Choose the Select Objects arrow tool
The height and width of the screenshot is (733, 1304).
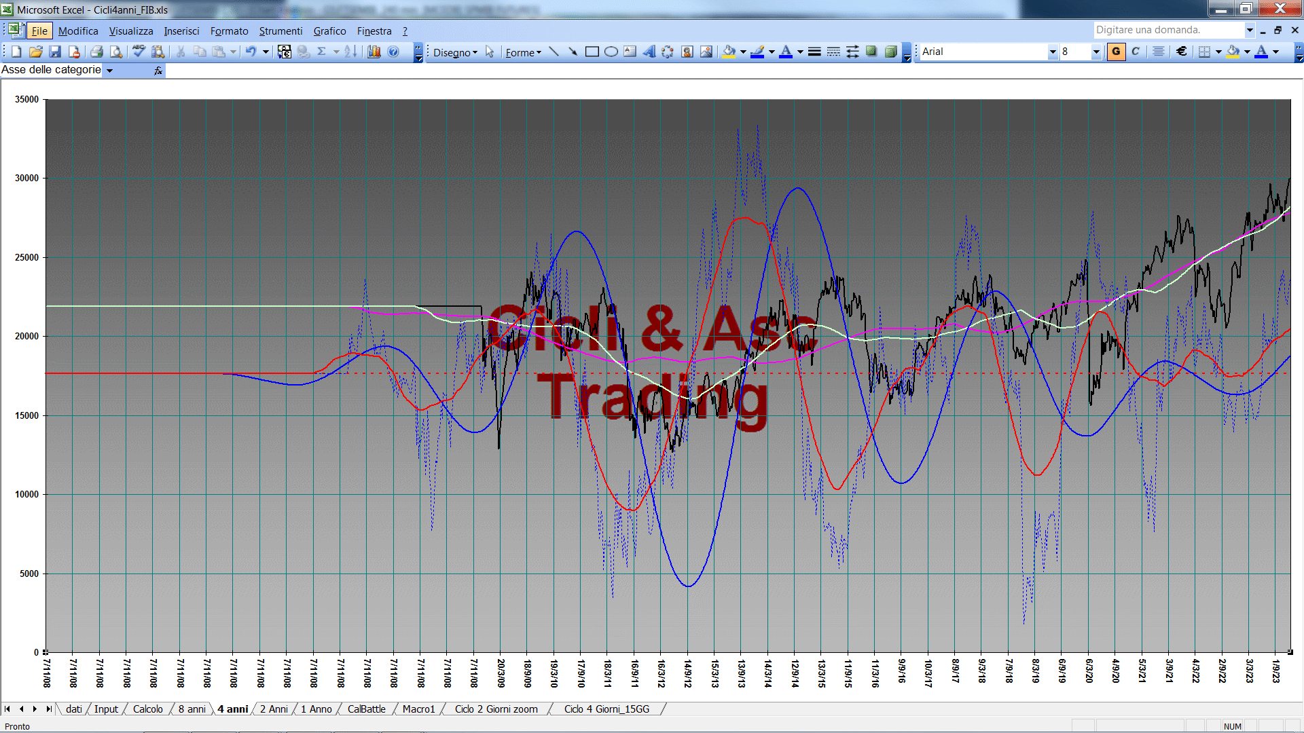click(490, 52)
